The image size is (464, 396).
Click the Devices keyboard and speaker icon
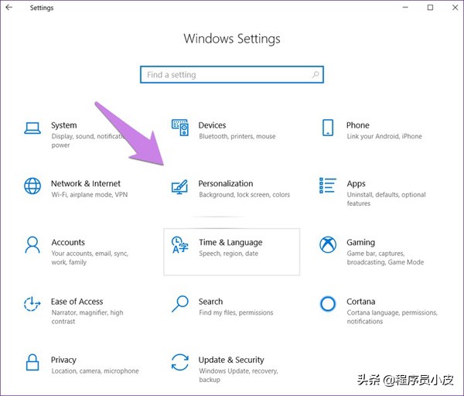[180, 128]
